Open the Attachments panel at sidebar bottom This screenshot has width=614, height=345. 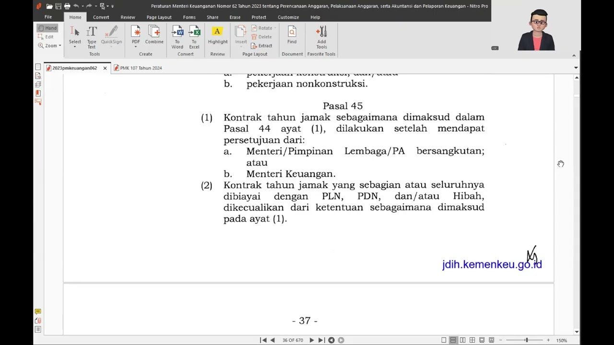coord(38,321)
